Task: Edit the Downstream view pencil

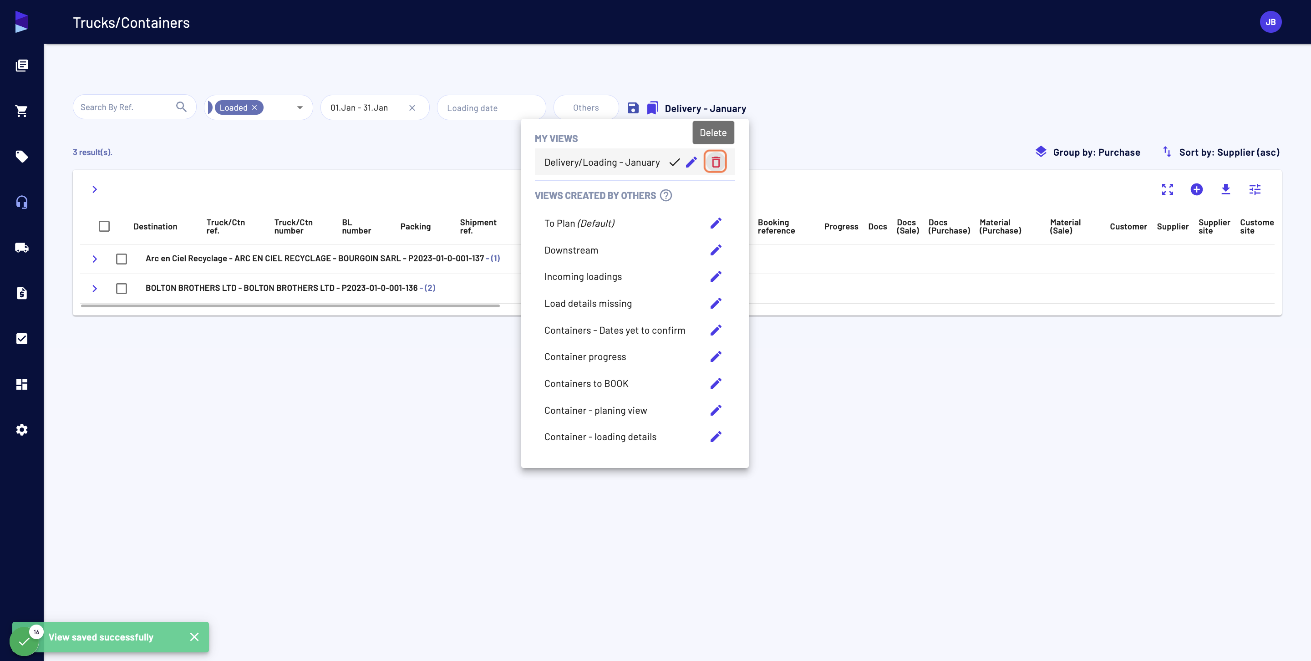Action: point(716,250)
